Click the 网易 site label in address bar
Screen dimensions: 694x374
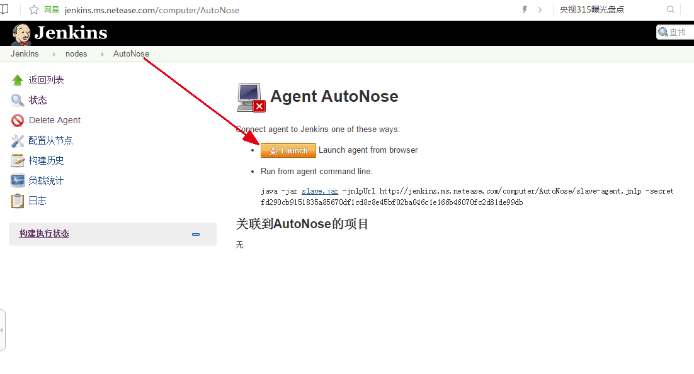pos(52,9)
